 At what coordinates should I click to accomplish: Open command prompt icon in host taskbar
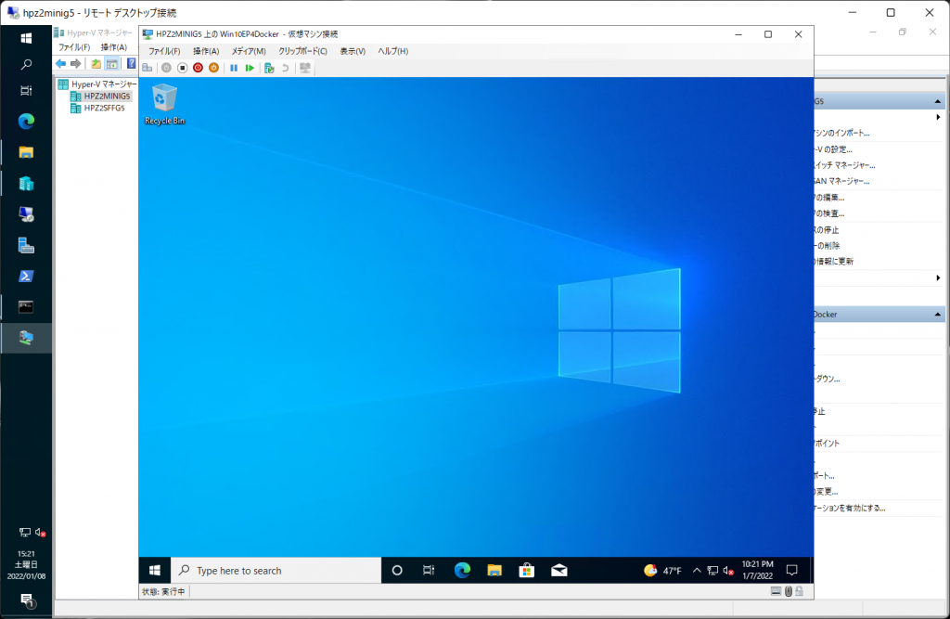click(x=26, y=307)
